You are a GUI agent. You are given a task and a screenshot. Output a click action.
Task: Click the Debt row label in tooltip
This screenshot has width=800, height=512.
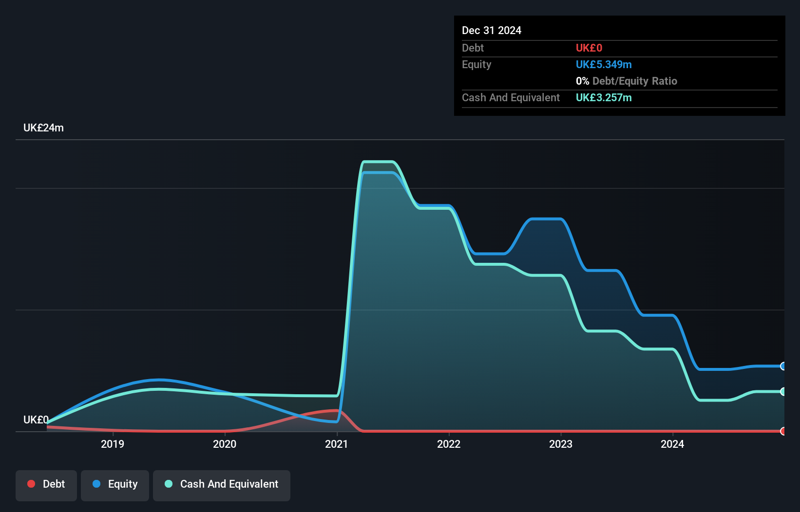click(473, 48)
